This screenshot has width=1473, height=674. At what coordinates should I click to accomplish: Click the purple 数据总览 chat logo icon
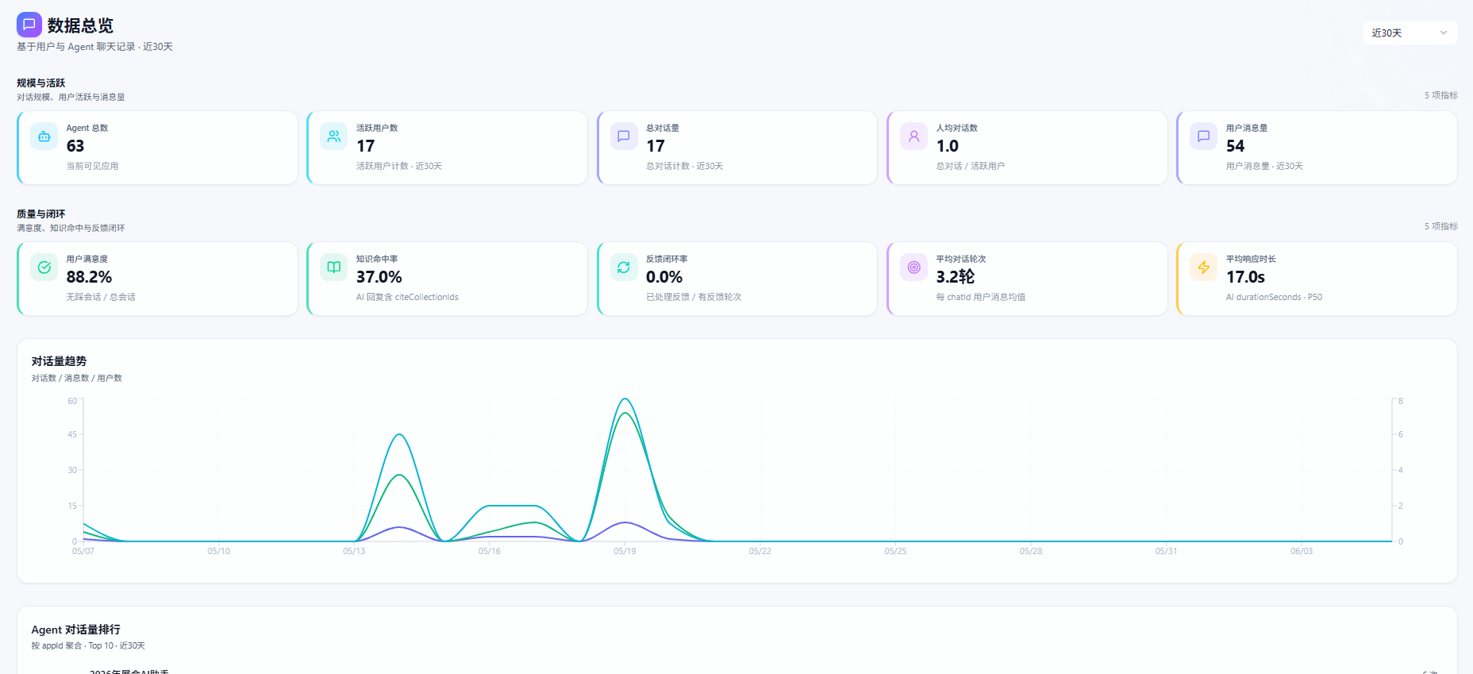point(29,25)
